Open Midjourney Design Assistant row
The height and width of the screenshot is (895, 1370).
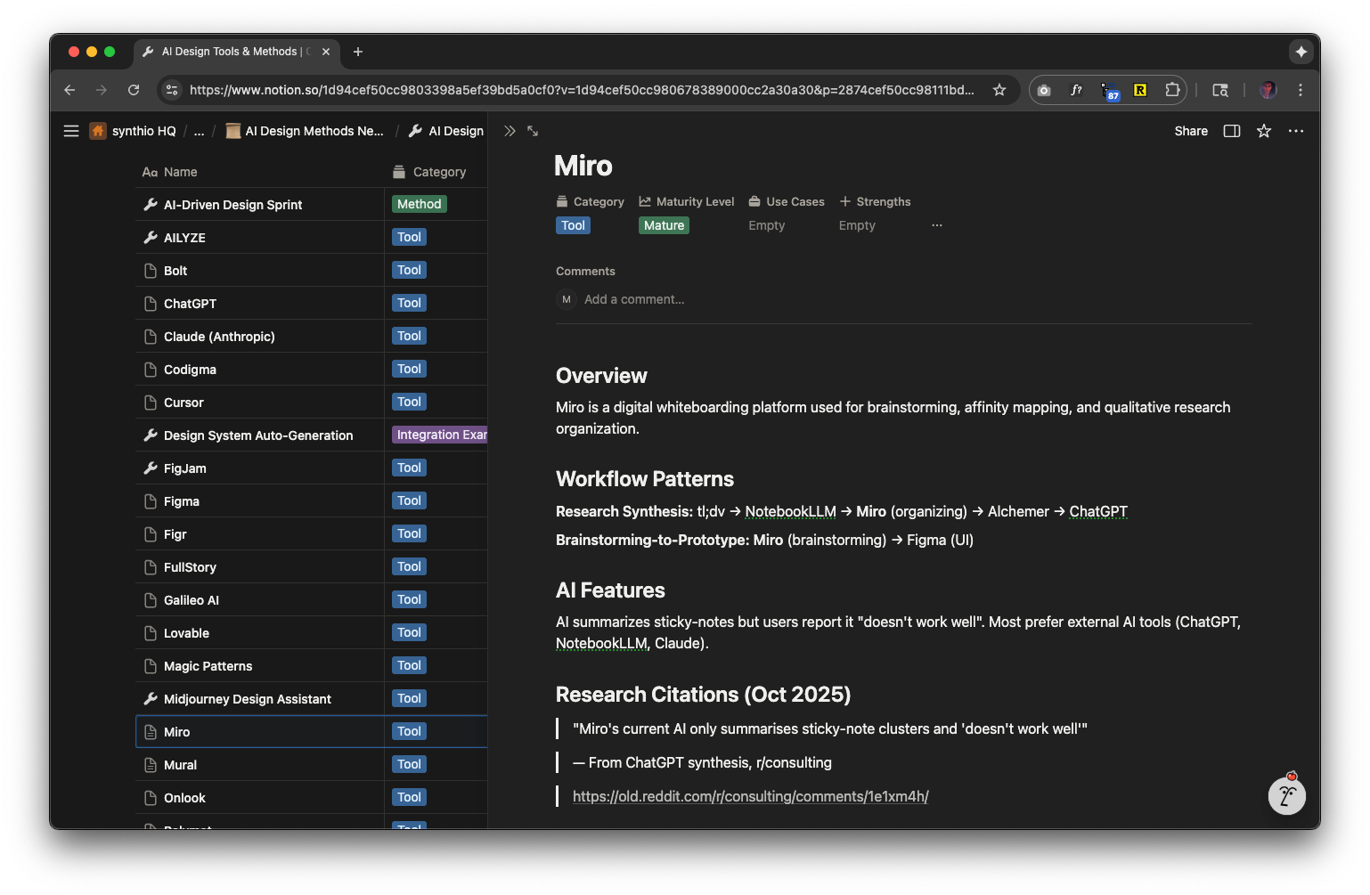248,699
